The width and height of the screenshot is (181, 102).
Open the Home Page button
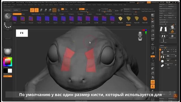[7, 10]
